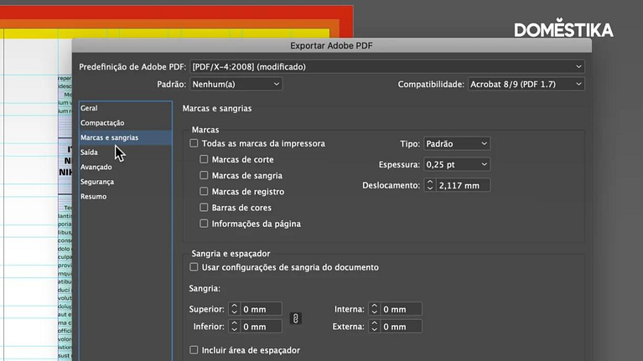
Task: Click the Deslocamento value field
Action: click(463, 185)
